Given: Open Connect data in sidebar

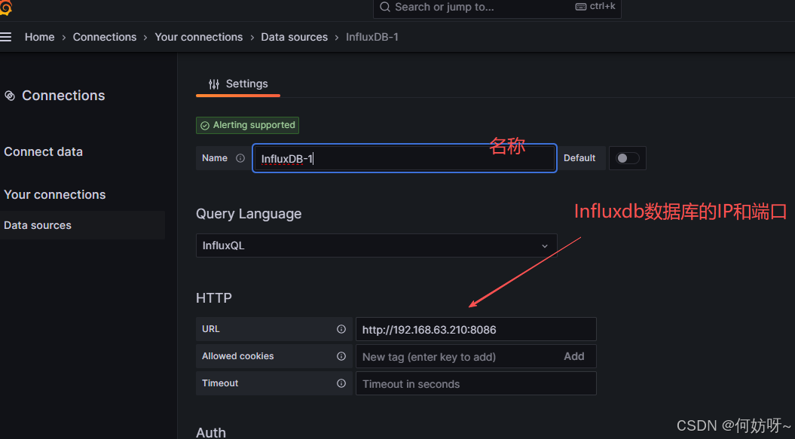Looking at the screenshot, I should coord(43,151).
